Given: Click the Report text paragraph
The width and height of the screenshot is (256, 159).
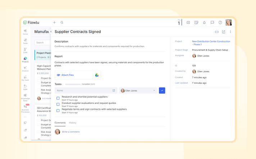Looking at the screenshot, I should 109,64.
